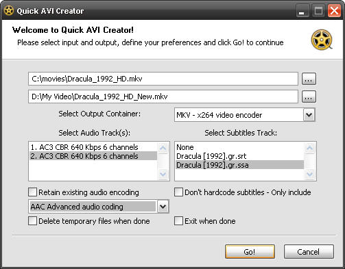The height and width of the screenshot is (269, 345).
Task: Click the Go! button
Action: click(x=250, y=252)
